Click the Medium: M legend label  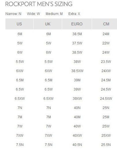54,14
